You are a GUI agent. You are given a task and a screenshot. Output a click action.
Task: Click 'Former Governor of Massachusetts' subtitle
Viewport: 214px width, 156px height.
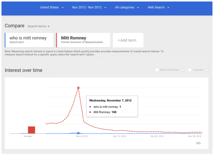82,42
